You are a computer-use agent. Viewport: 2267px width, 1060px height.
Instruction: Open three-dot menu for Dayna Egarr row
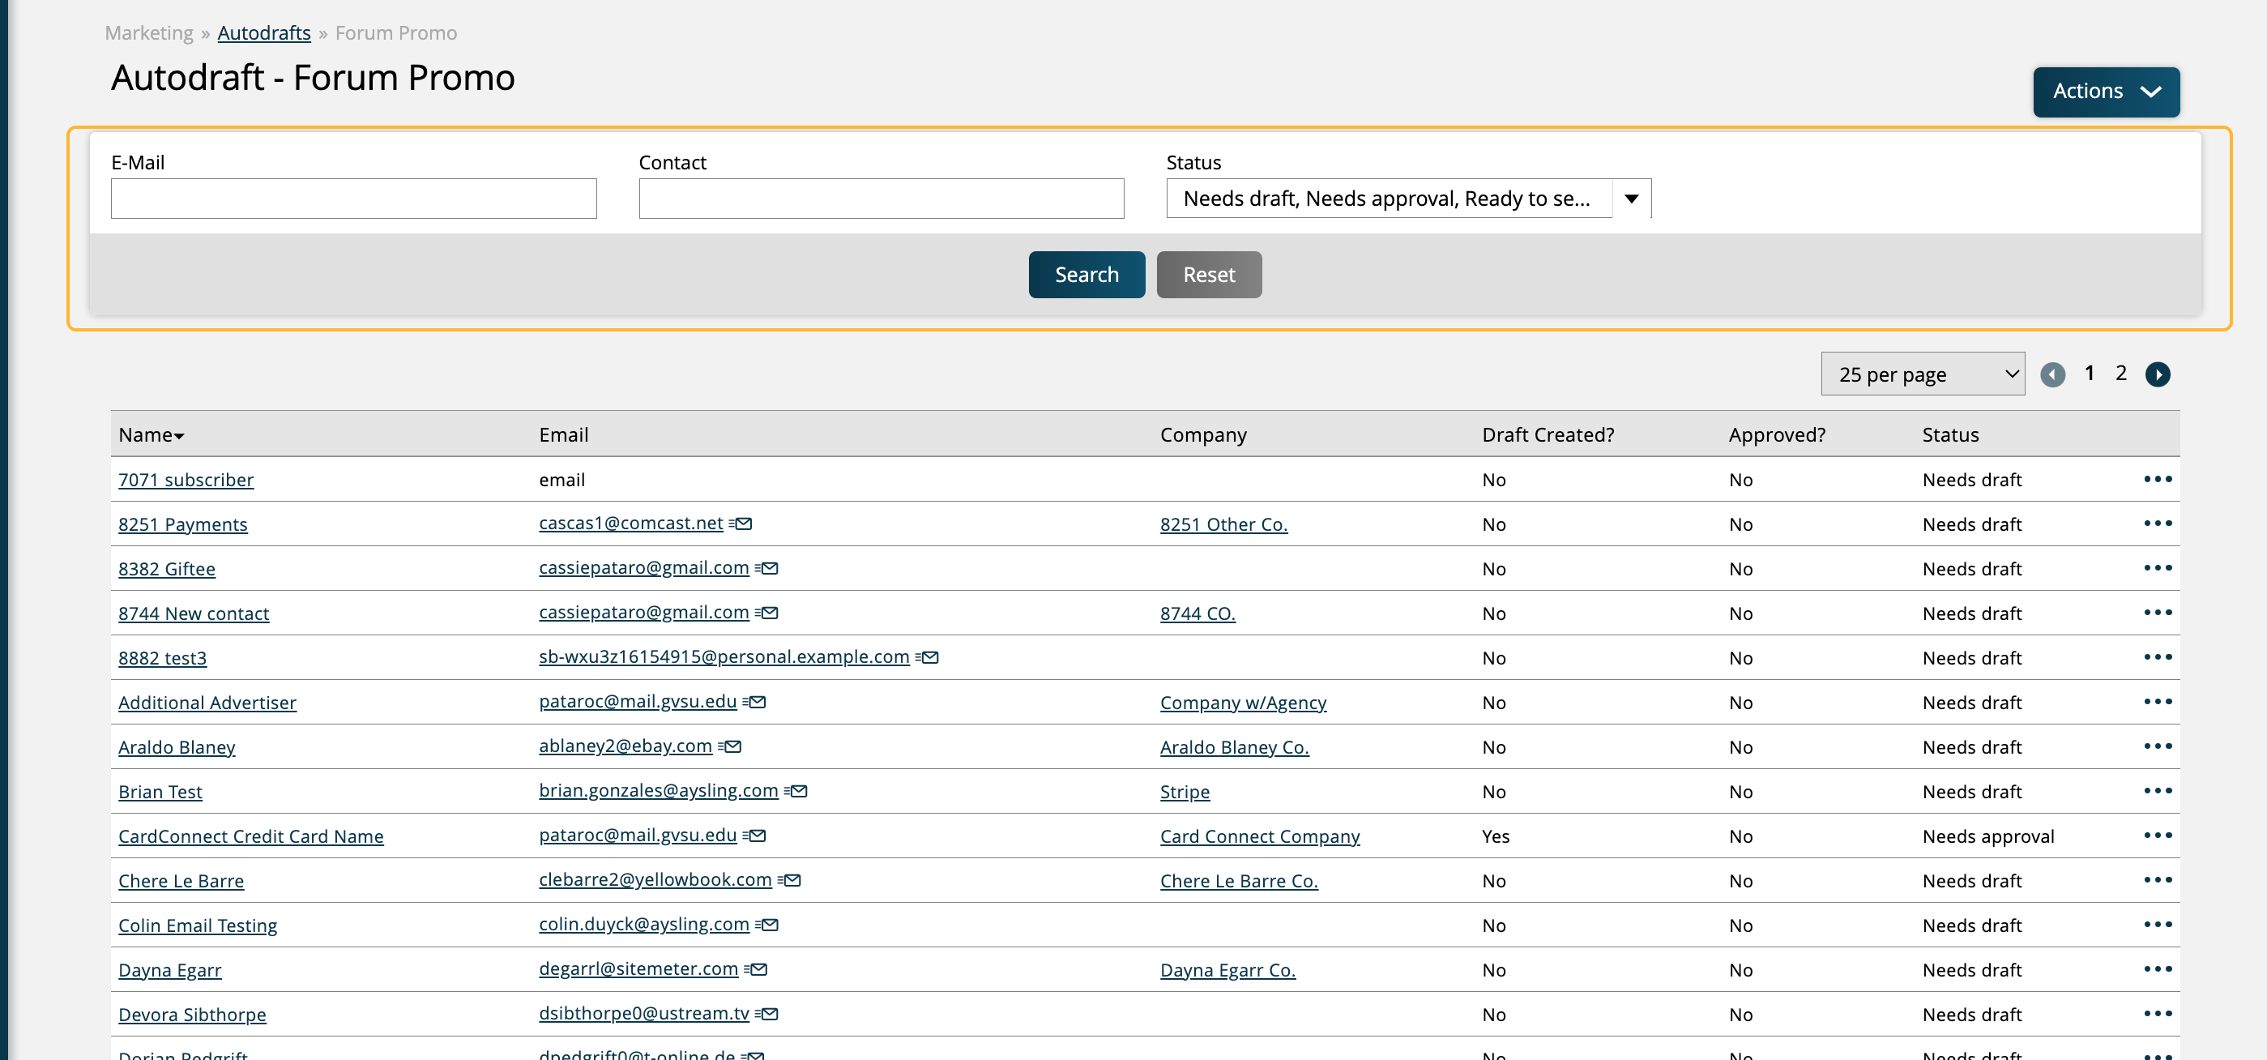click(x=2157, y=969)
